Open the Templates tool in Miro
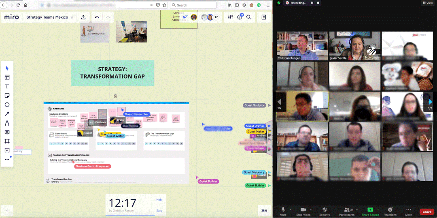Viewport: 437px width, 218px height. pyautogui.click(x=7, y=77)
